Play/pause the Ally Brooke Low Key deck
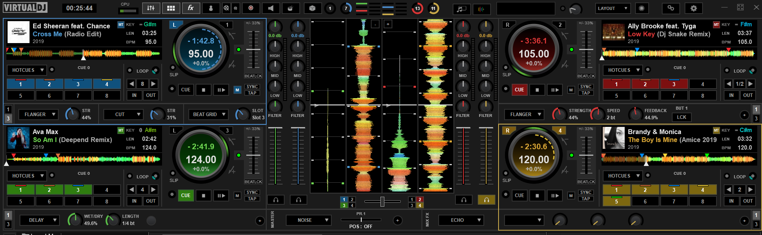 click(555, 90)
